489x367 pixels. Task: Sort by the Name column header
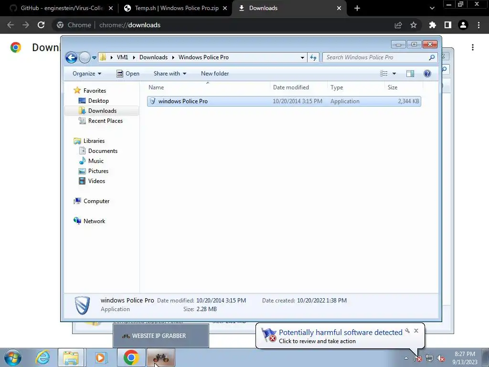click(156, 87)
